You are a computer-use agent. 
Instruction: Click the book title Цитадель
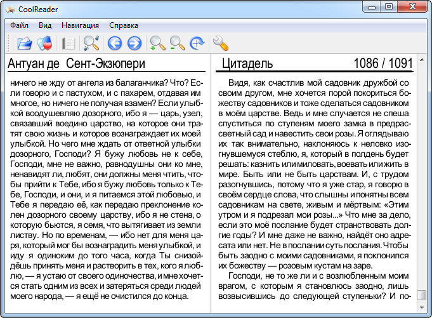pyautogui.click(x=247, y=63)
